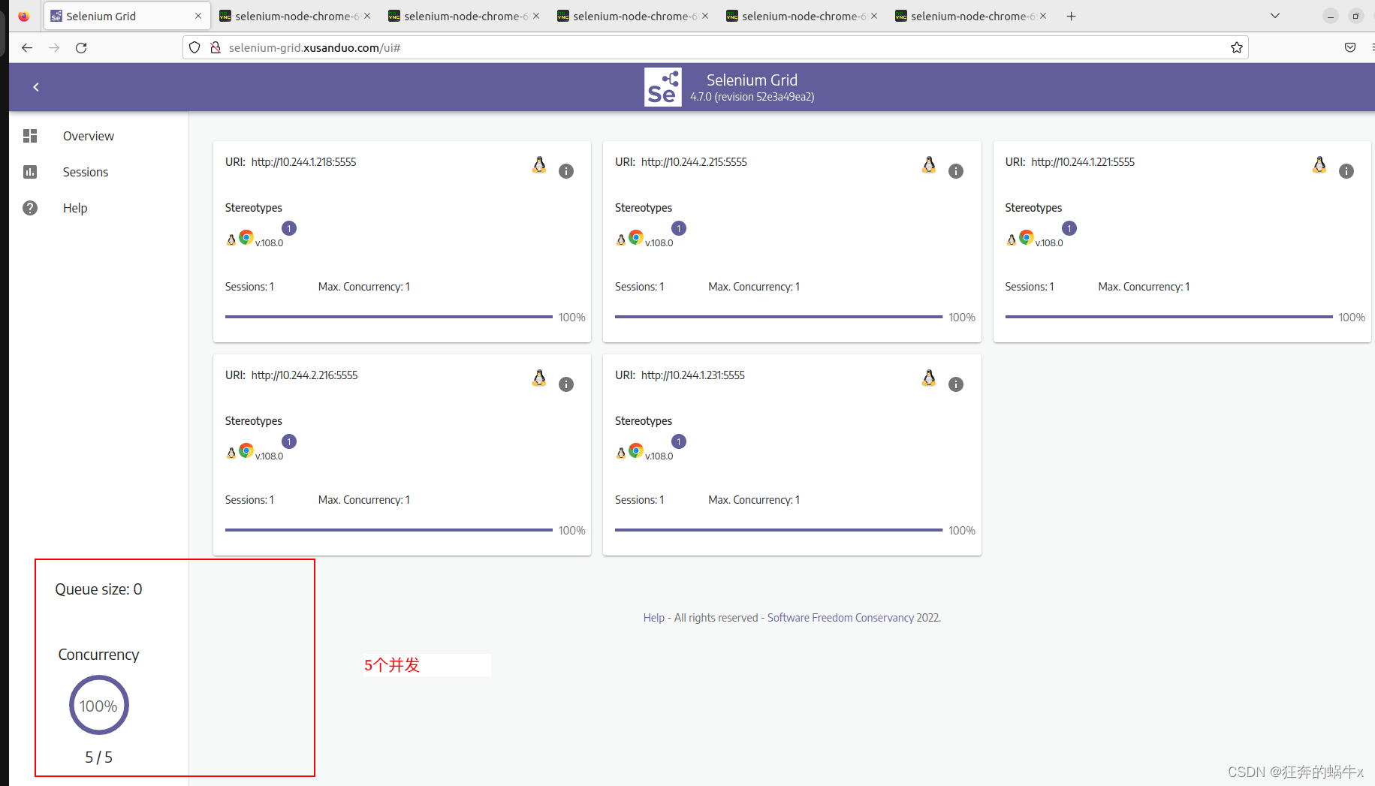Click the Sessions chart icon
Viewport: 1375px width, 786px height.
30,172
